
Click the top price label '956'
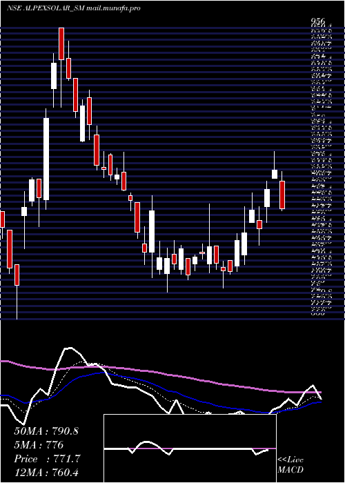(318, 21)
